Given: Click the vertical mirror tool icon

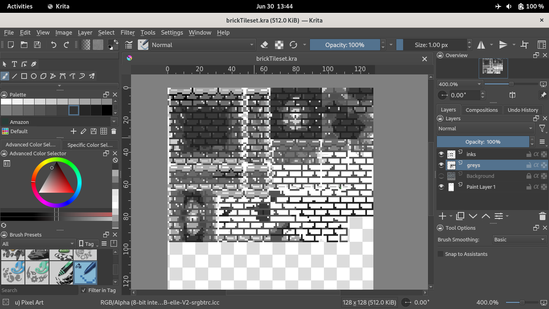Looking at the screenshot, I should (503, 45).
